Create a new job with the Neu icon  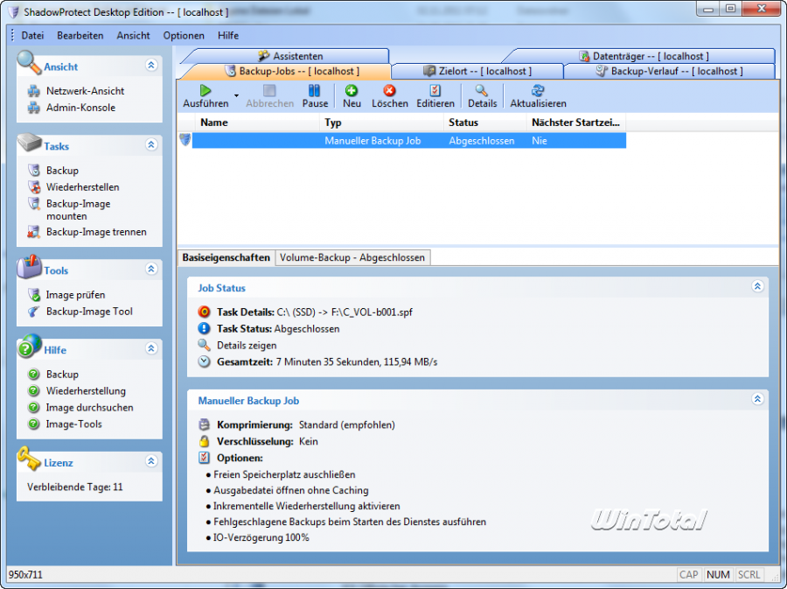coord(352,95)
